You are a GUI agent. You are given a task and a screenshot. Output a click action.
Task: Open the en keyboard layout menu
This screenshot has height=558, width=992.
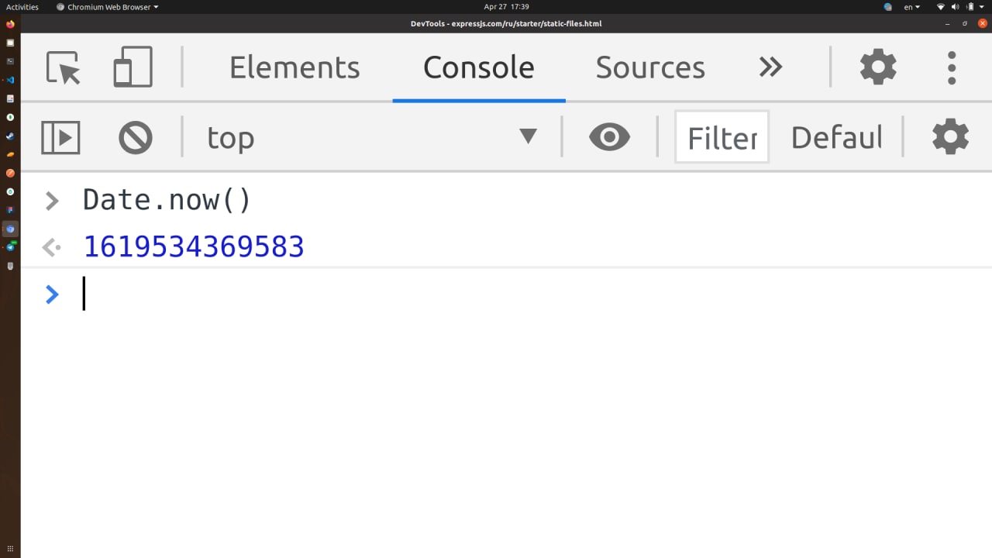click(x=912, y=7)
